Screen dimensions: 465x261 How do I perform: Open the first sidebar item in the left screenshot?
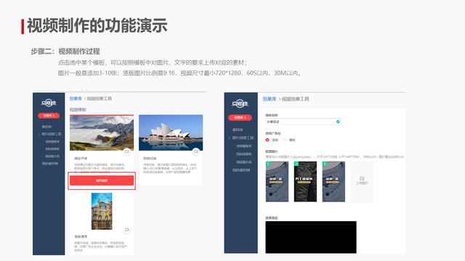(x=46, y=127)
